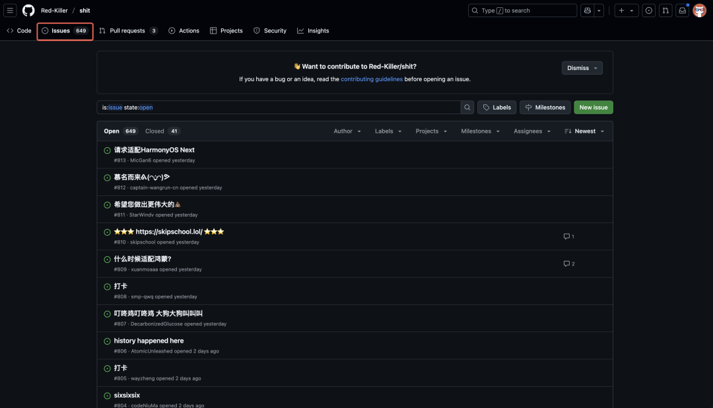Screen dimensions: 713x408
Task: Open shit repository link in breadcrumb
Action: tap(85, 11)
